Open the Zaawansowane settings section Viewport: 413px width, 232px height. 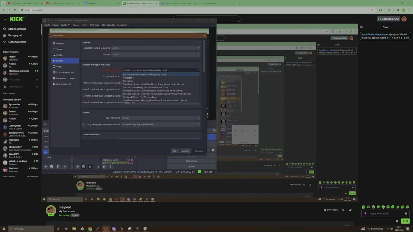pos(65,84)
